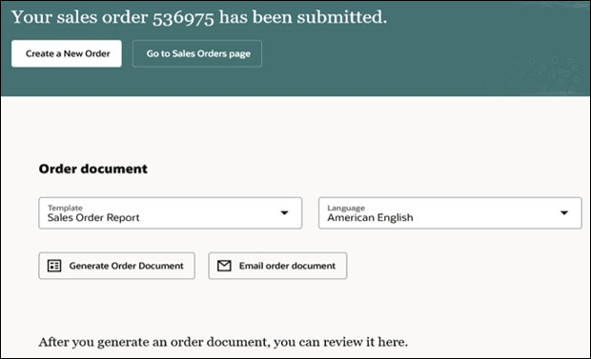This screenshot has height=359, width=591.
Task: Click the American English language value
Action: 370,217
